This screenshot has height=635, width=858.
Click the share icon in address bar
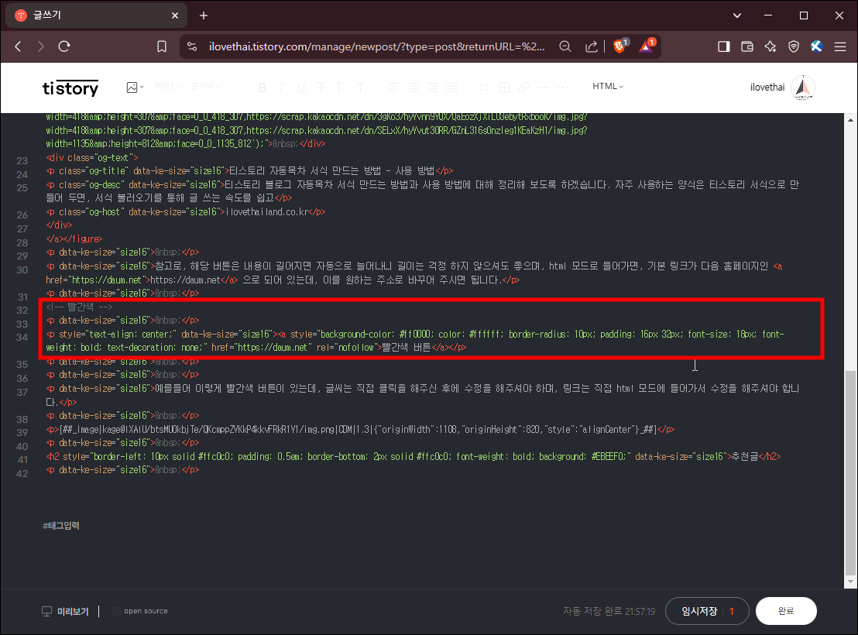[591, 46]
